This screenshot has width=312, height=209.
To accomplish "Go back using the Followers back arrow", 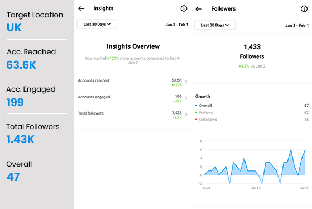I will (x=199, y=9).
